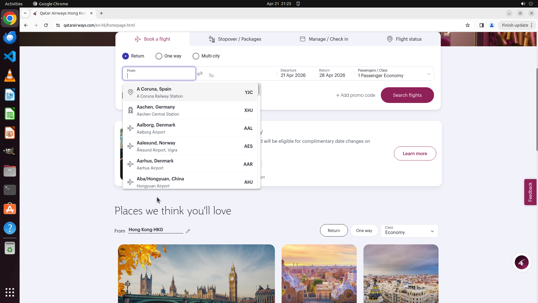Select the One way trip radio button
Image resolution: width=538 pixels, height=303 pixels.
(159, 56)
